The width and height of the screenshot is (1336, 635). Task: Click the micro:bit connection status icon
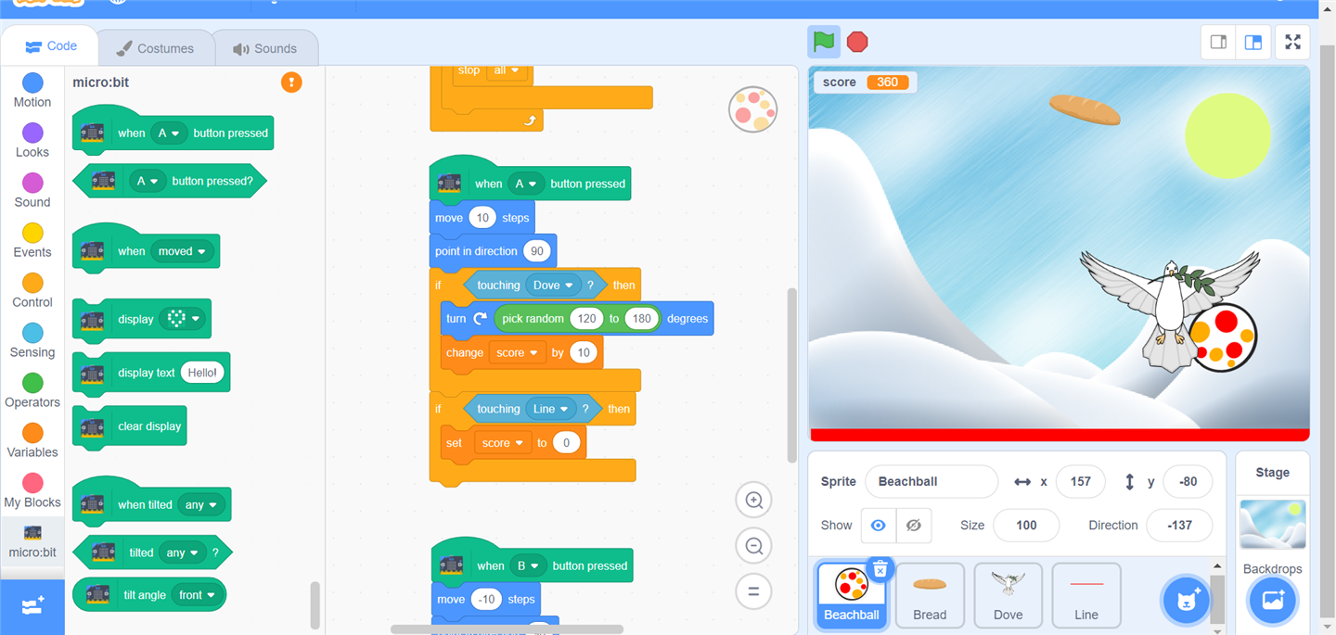(291, 83)
